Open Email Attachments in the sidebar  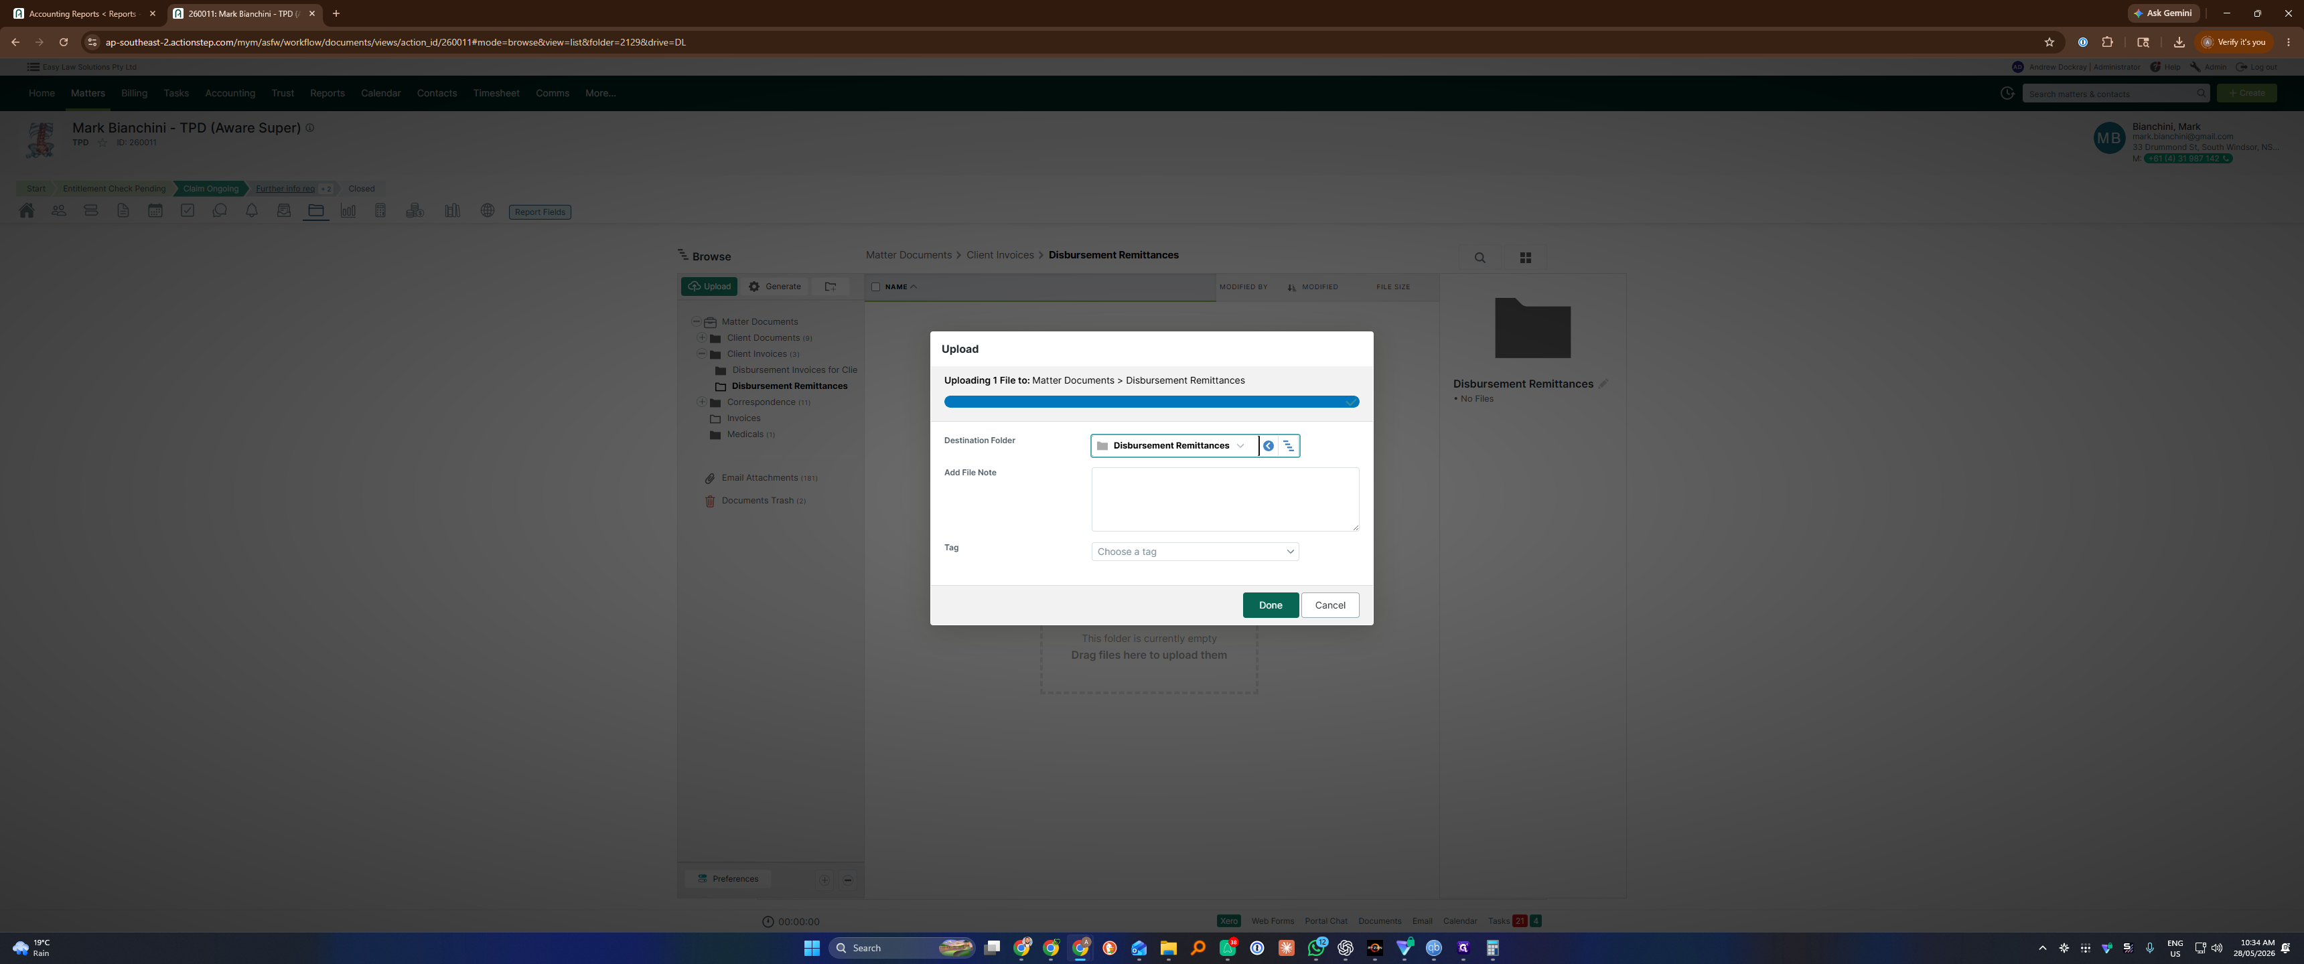pos(760,479)
